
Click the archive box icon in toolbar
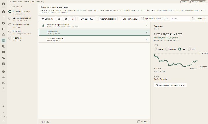[x=66, y=19]
